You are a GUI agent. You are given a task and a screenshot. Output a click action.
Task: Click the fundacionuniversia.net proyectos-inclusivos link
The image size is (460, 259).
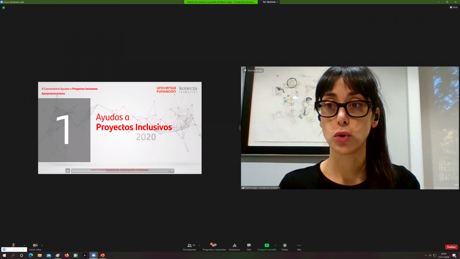119,170
